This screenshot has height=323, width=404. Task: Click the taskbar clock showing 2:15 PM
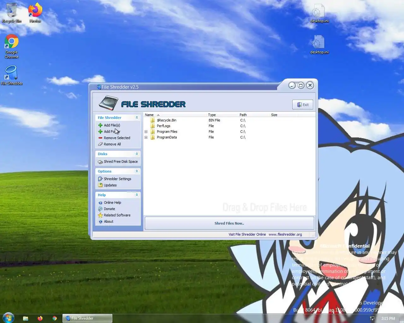(388, 319)
